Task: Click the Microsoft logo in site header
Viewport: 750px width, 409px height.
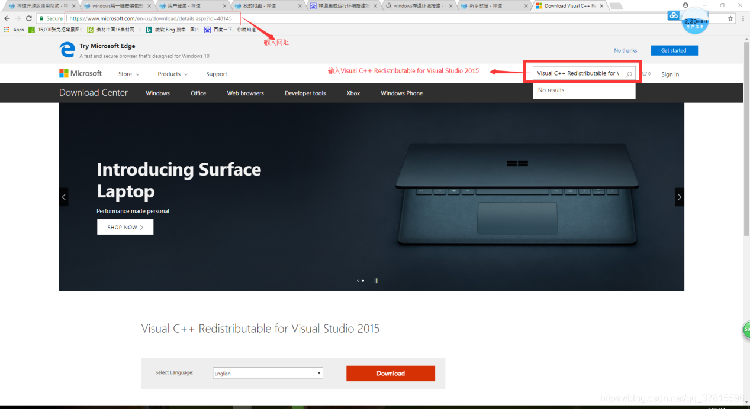Action: click(x=81, y=73)
